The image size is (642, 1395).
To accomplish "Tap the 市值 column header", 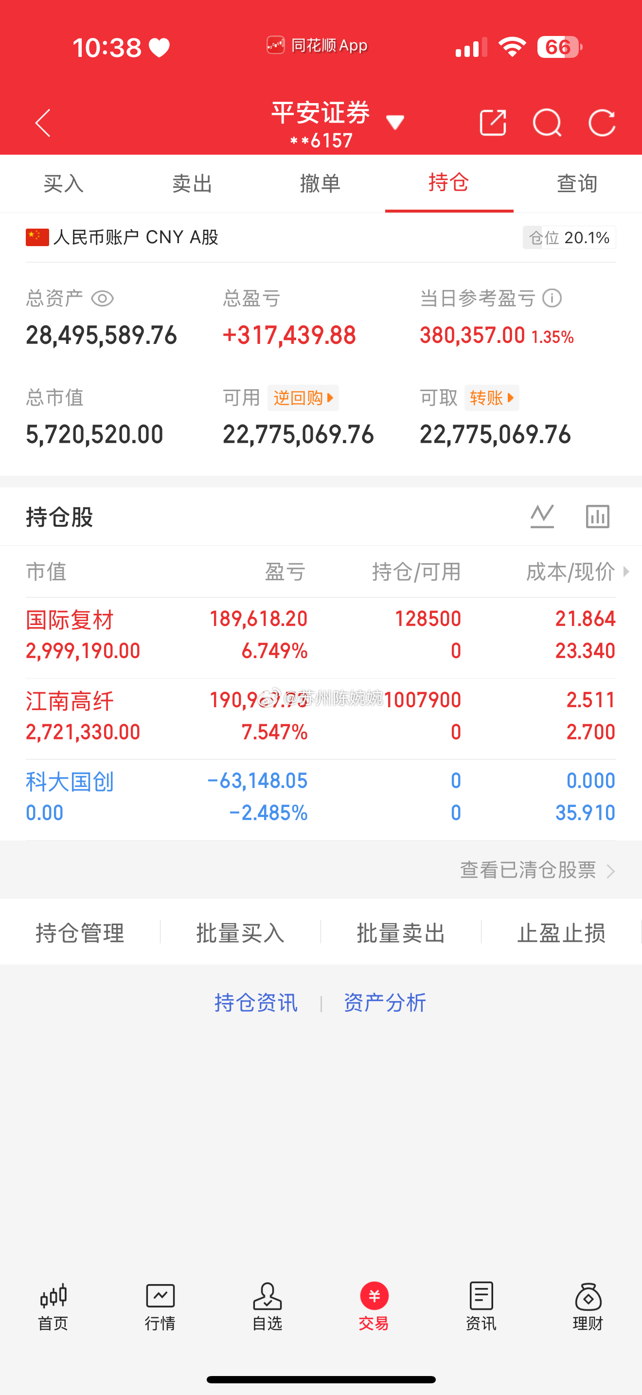I will tap(46, 572).
